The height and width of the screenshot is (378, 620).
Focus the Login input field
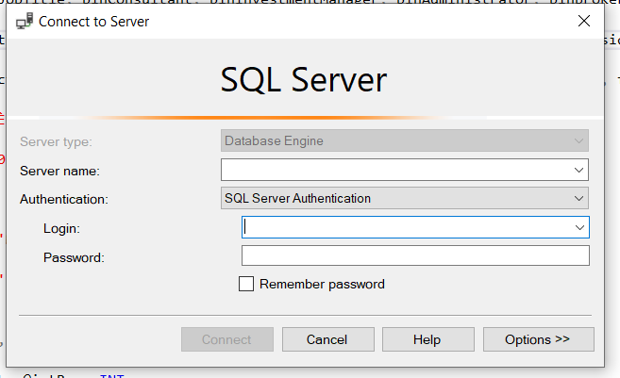415,227
